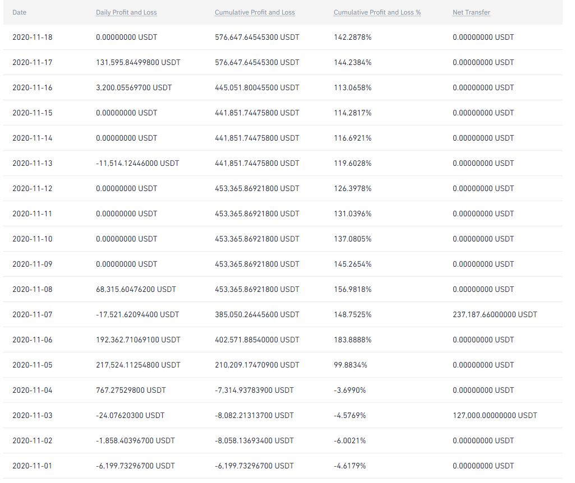
Task: Click percentage 119.6028%
Action: pyautogui.click(x=352, y=163)
